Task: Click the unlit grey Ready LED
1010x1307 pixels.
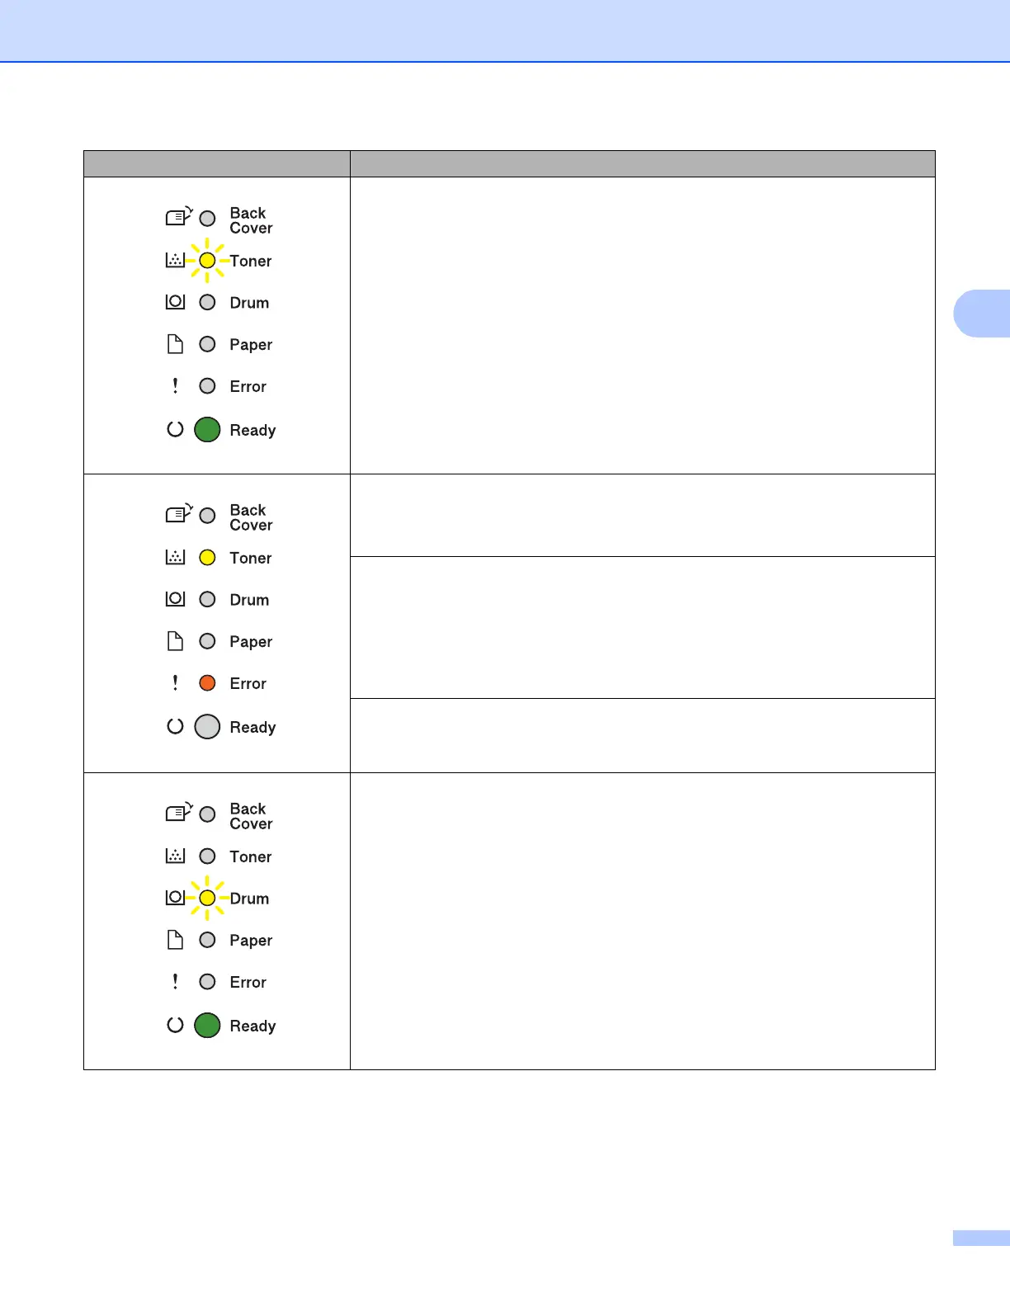Action: click(207, 727)
